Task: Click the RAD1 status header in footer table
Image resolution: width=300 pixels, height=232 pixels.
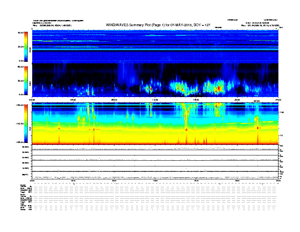Action: [23, 195]
